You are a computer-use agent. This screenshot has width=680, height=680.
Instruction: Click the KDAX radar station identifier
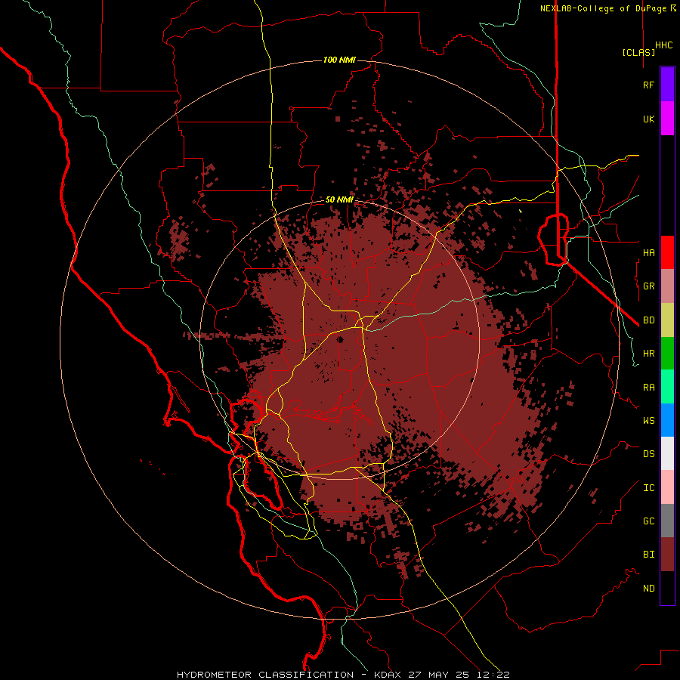tap(388, 675)
